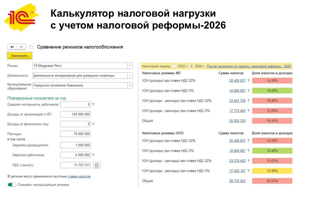Image resolution: width=322 pixels, height=198 pixels.
Task: Show help for ИП УСН доходы НДС 5%
Action: point(248,91)
